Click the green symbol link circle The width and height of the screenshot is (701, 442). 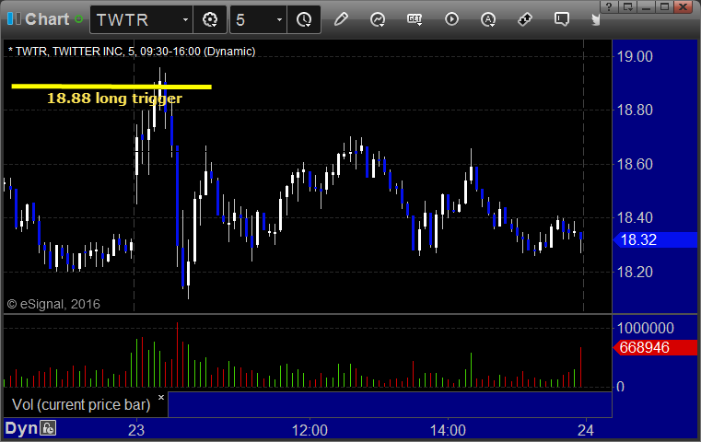(78, 19)
